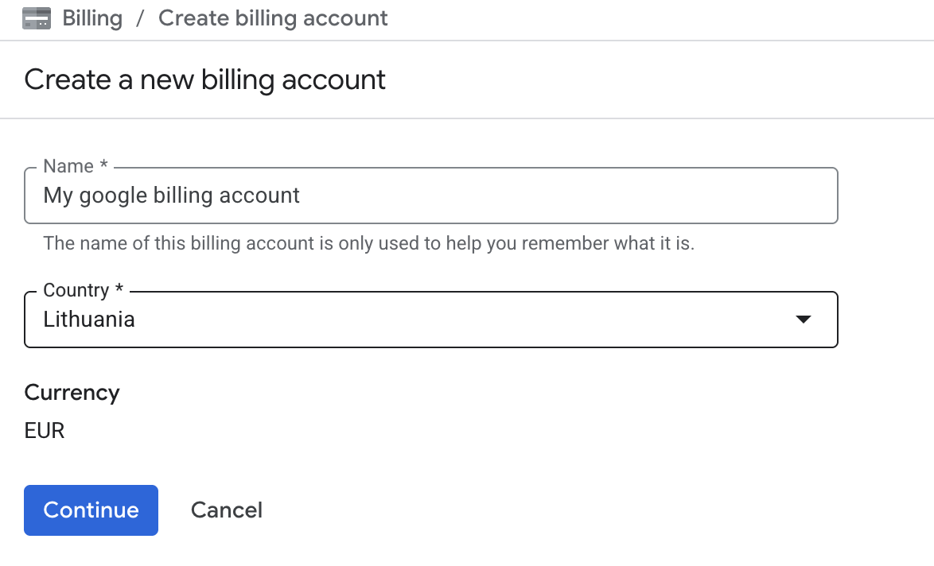Cancel billing account creation
Screen dimensions: 934x566
227,510
